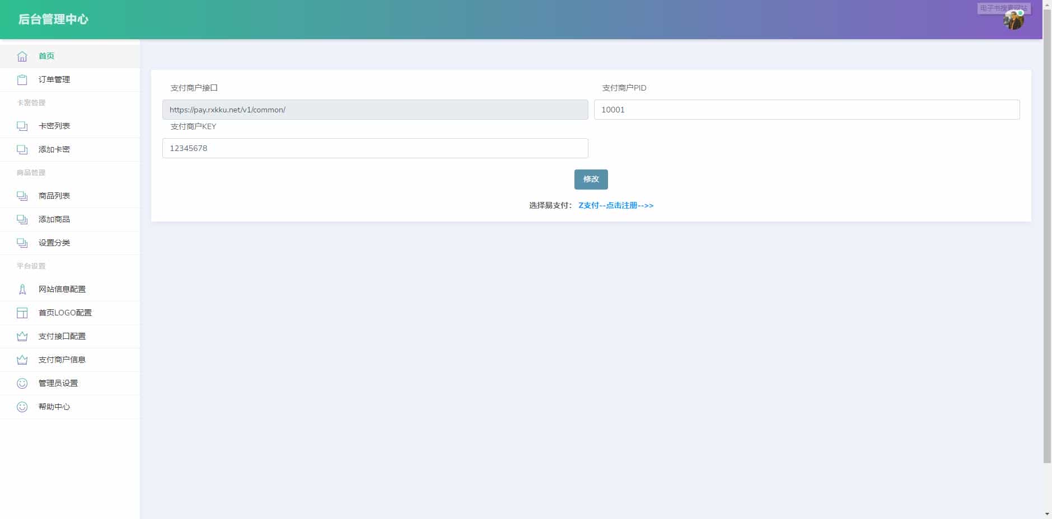Click the smiley icon beside 管理员设置

[x=22, y=384]
